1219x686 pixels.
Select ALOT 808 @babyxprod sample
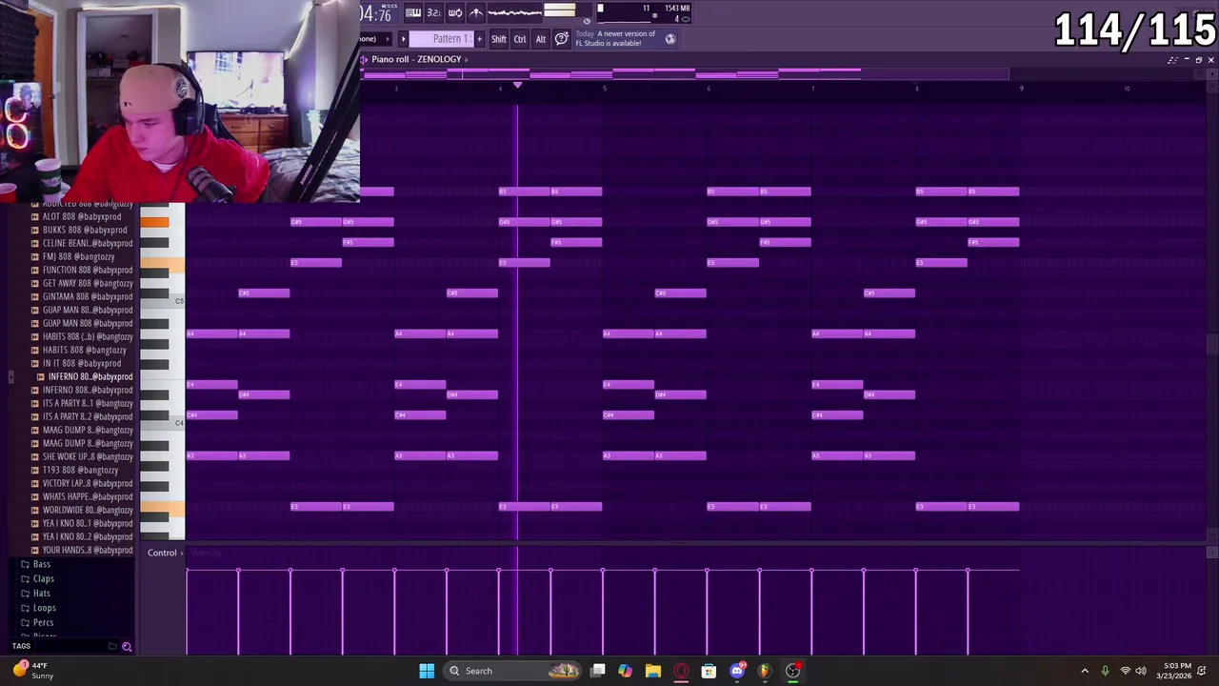(x=84, y=216)
